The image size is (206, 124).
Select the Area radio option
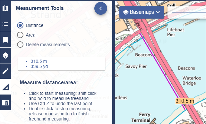[20, 35]
